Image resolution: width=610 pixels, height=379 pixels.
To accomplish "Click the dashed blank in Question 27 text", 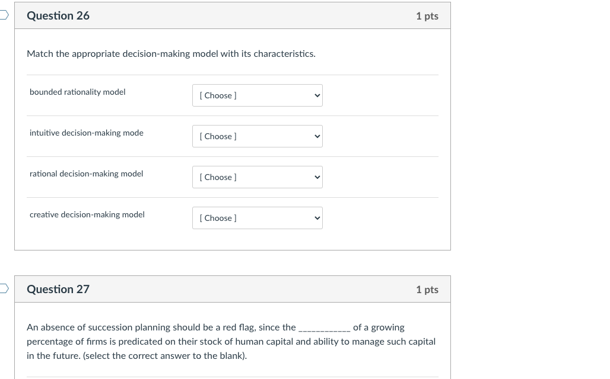I will (x=324, y=329).
